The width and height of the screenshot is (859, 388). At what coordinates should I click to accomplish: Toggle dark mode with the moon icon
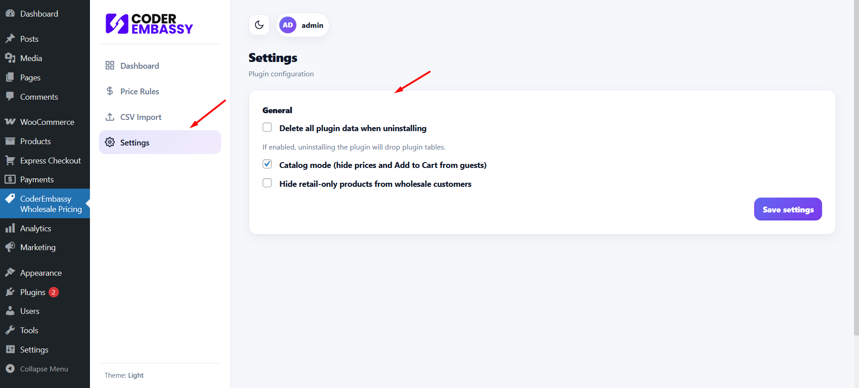pos(259,25)
